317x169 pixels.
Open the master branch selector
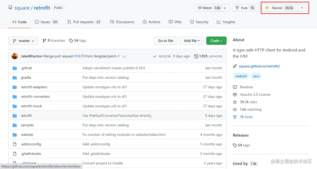[x=23, y=41]
